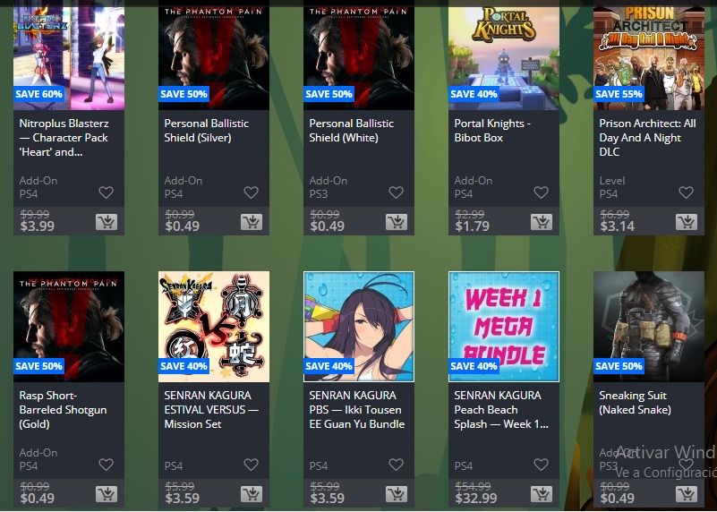Add Prison Architect DLC to cart
The width and height of the screenshot is (717, 512).
[x=687, y=222]
